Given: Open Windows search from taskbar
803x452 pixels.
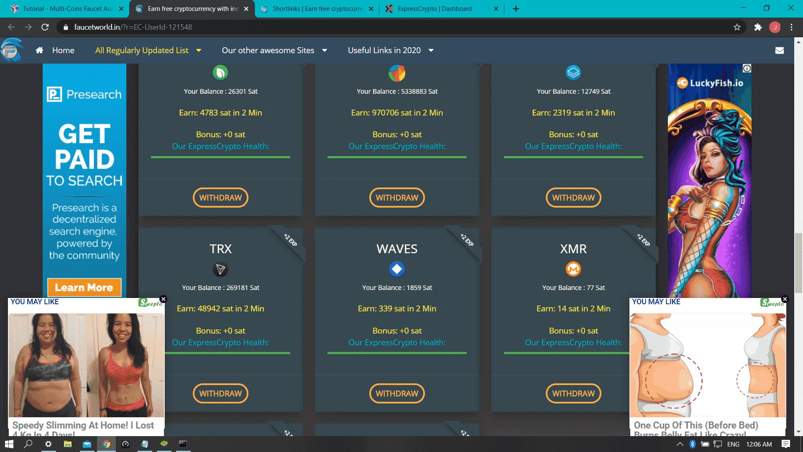Looking at the screenshot, I should click(x=28, y=444).
